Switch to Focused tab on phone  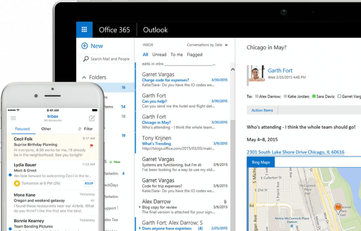point(22,129)
